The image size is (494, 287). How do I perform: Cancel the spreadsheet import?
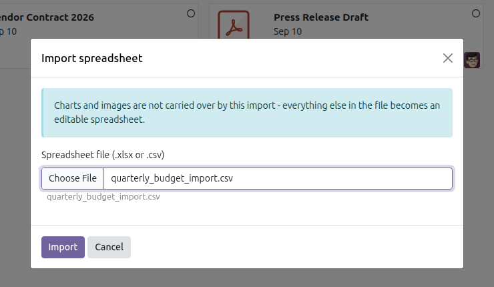tap(109, 248)
